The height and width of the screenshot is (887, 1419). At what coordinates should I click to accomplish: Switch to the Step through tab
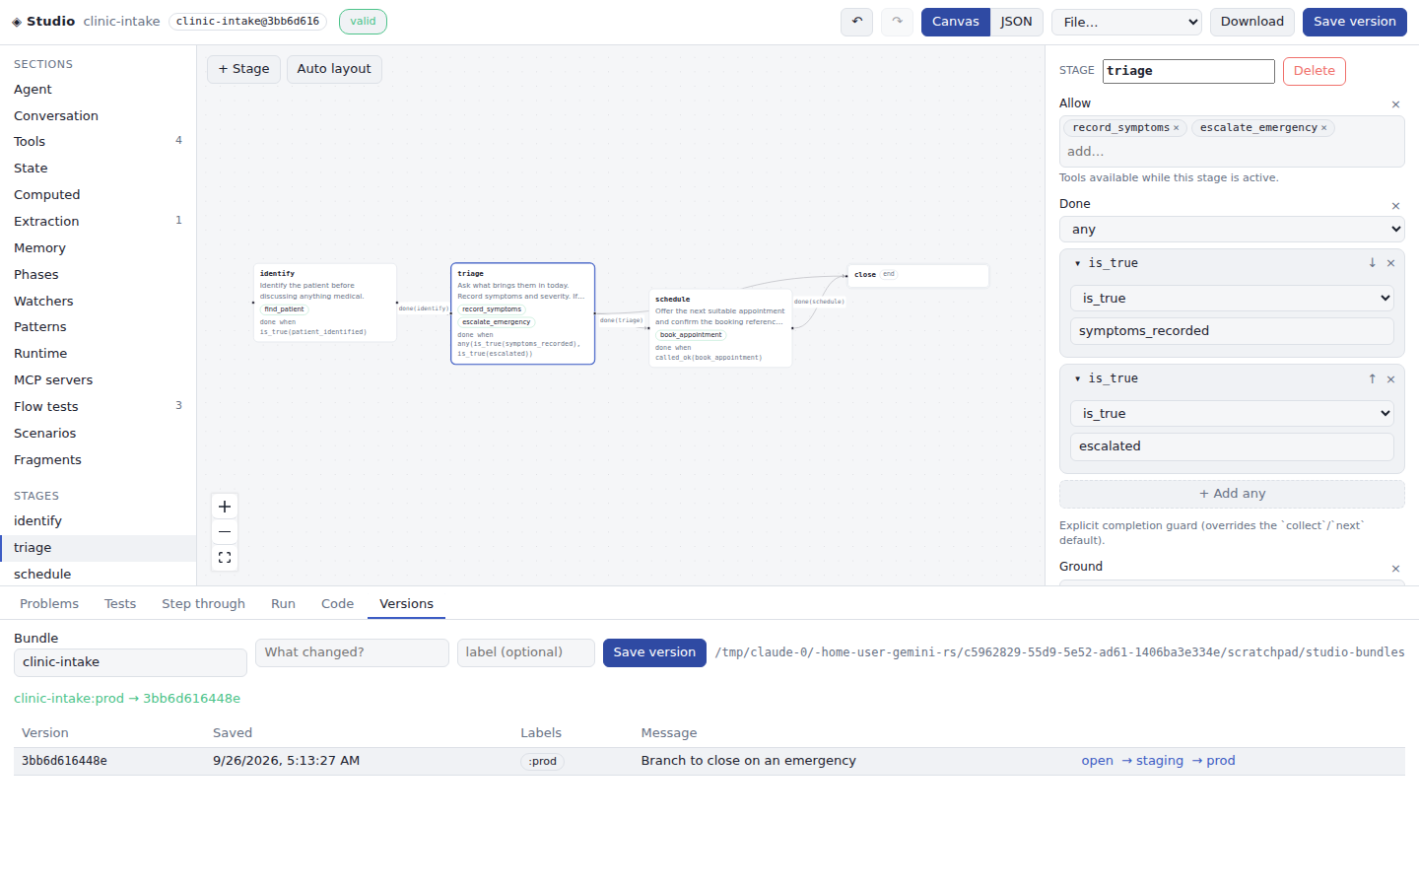[x=204, y=604]
